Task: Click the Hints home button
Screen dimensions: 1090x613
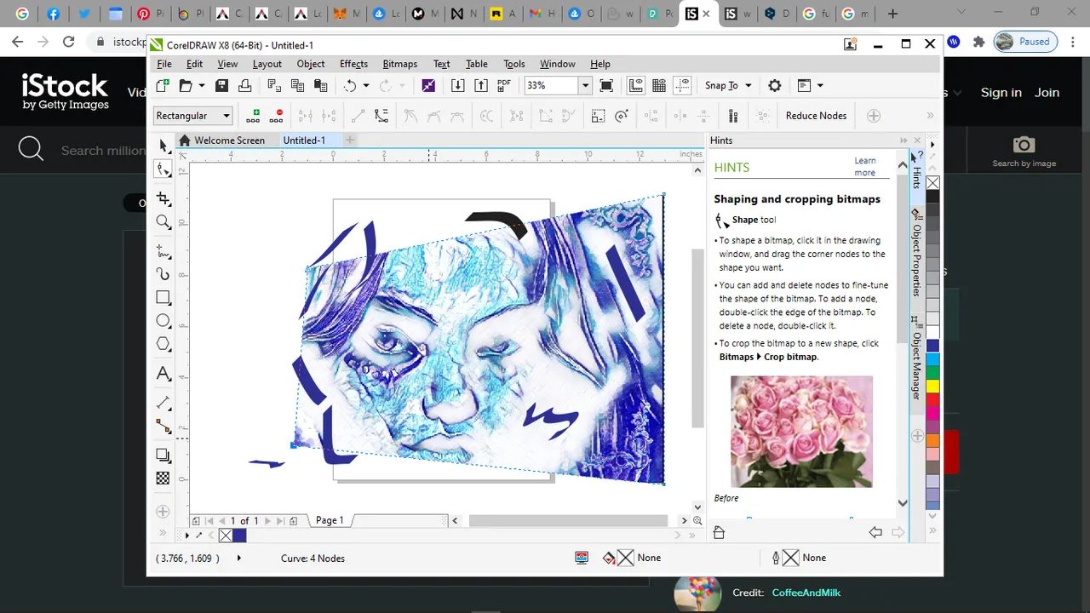Action: pyautogui.click(x=719, y=532)
